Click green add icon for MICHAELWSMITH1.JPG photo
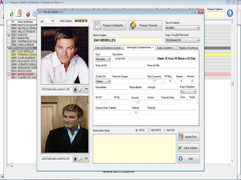Screen dimensions: 241x180 86,89
